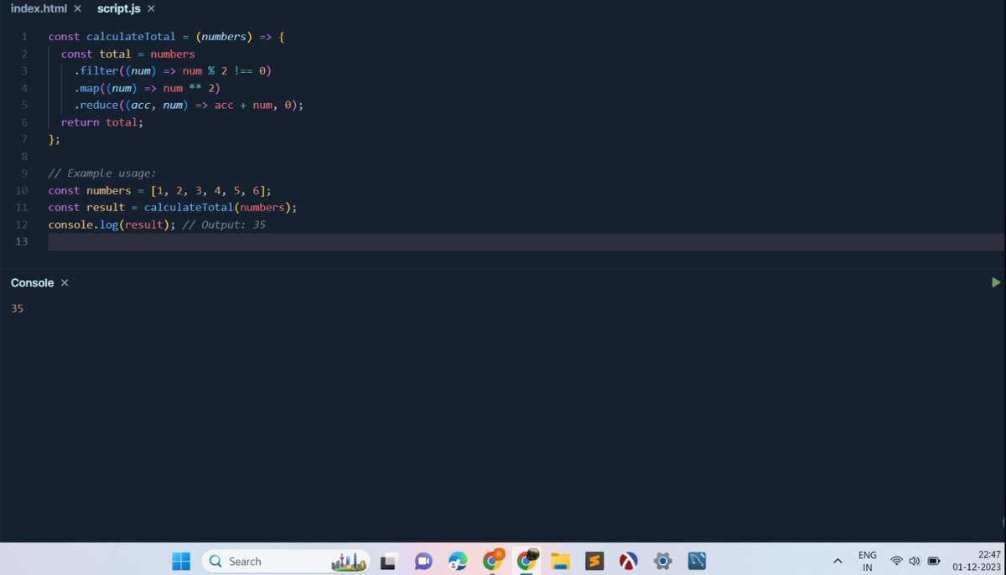The width and height of the screenshot is (1006, 575).
Task: Click line number 1 in the gutter
Action: (24, 37)
